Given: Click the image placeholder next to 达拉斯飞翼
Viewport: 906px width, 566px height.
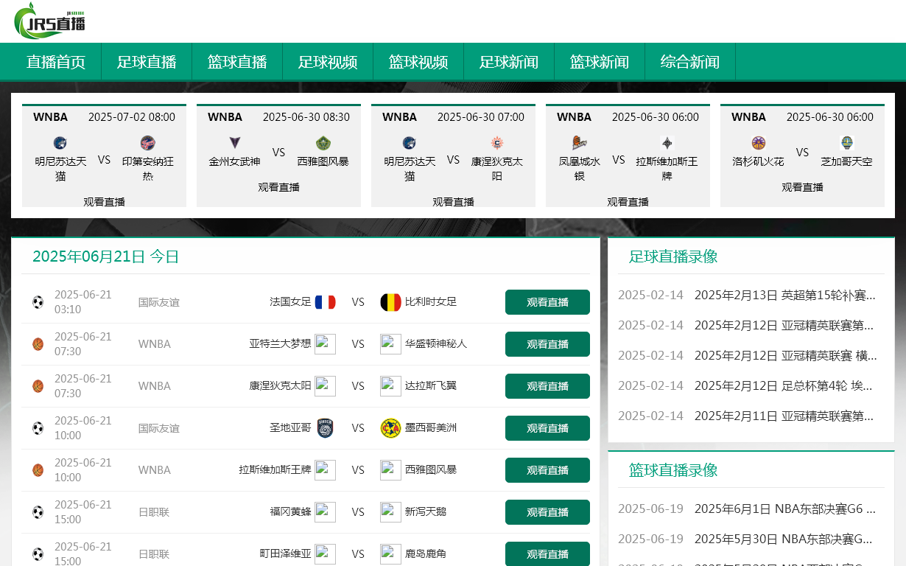Looking at the screenshot, I should [x=390, y=386].
